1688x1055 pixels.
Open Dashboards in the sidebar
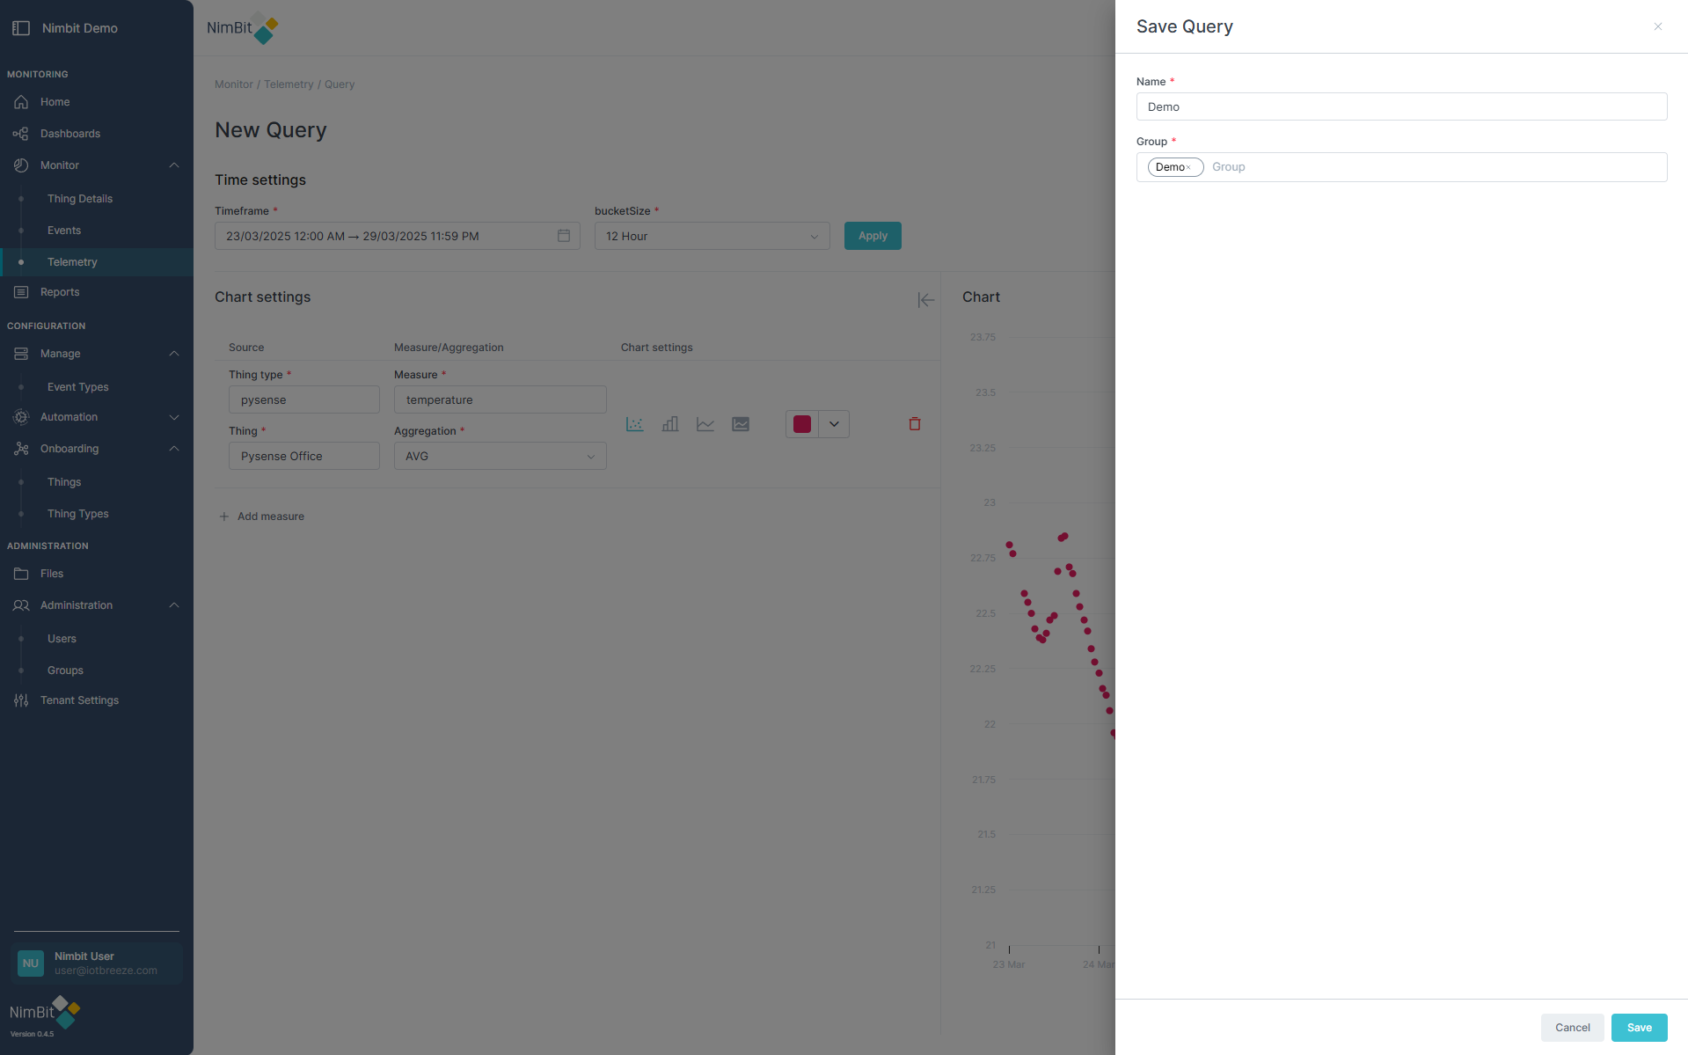[70, 134]
